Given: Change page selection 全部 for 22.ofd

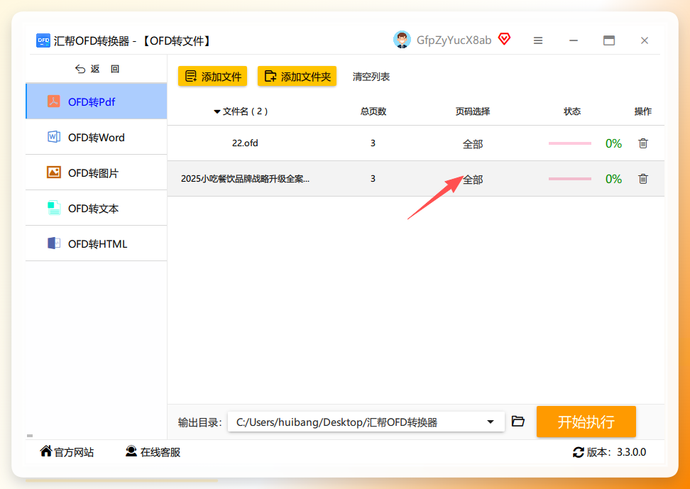Looking at the screenshot, I should click(473, 144).
